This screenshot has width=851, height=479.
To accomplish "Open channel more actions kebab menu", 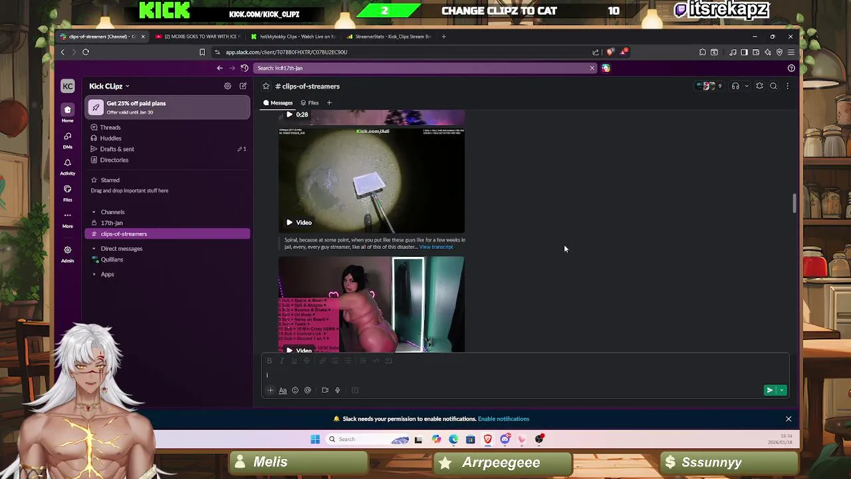I will coord(787,86).
